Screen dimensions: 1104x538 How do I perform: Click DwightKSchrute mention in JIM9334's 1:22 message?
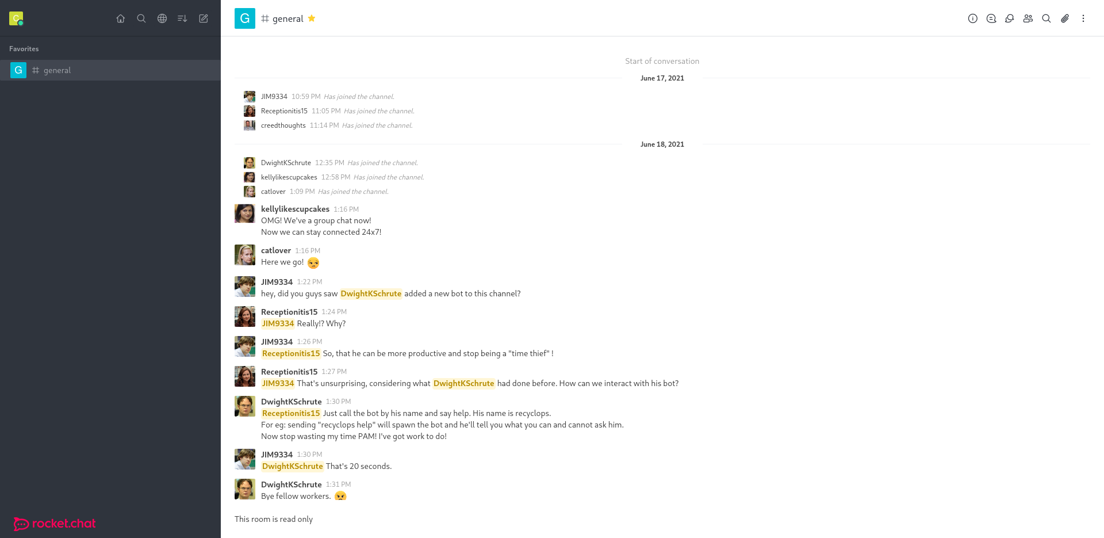tap(371, 293)
